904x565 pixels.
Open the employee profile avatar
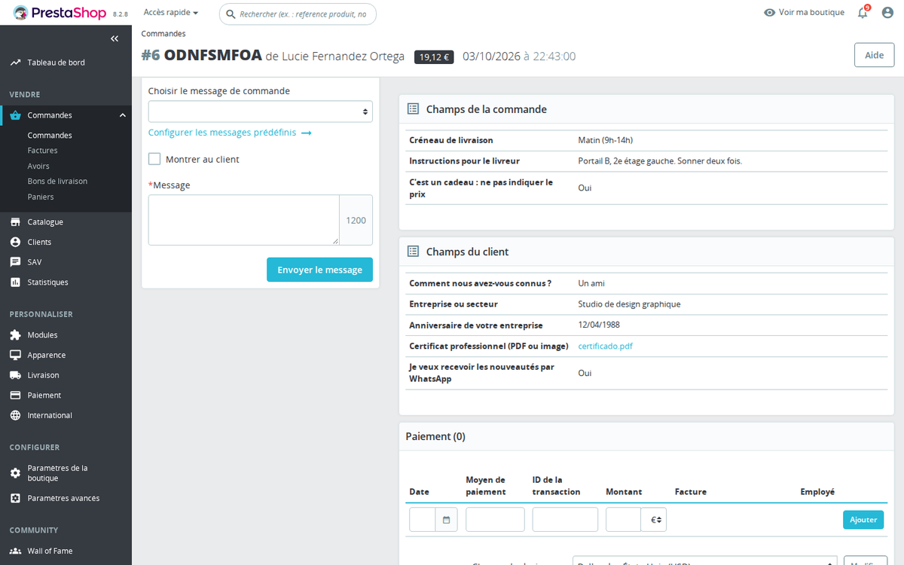point(887,13)
